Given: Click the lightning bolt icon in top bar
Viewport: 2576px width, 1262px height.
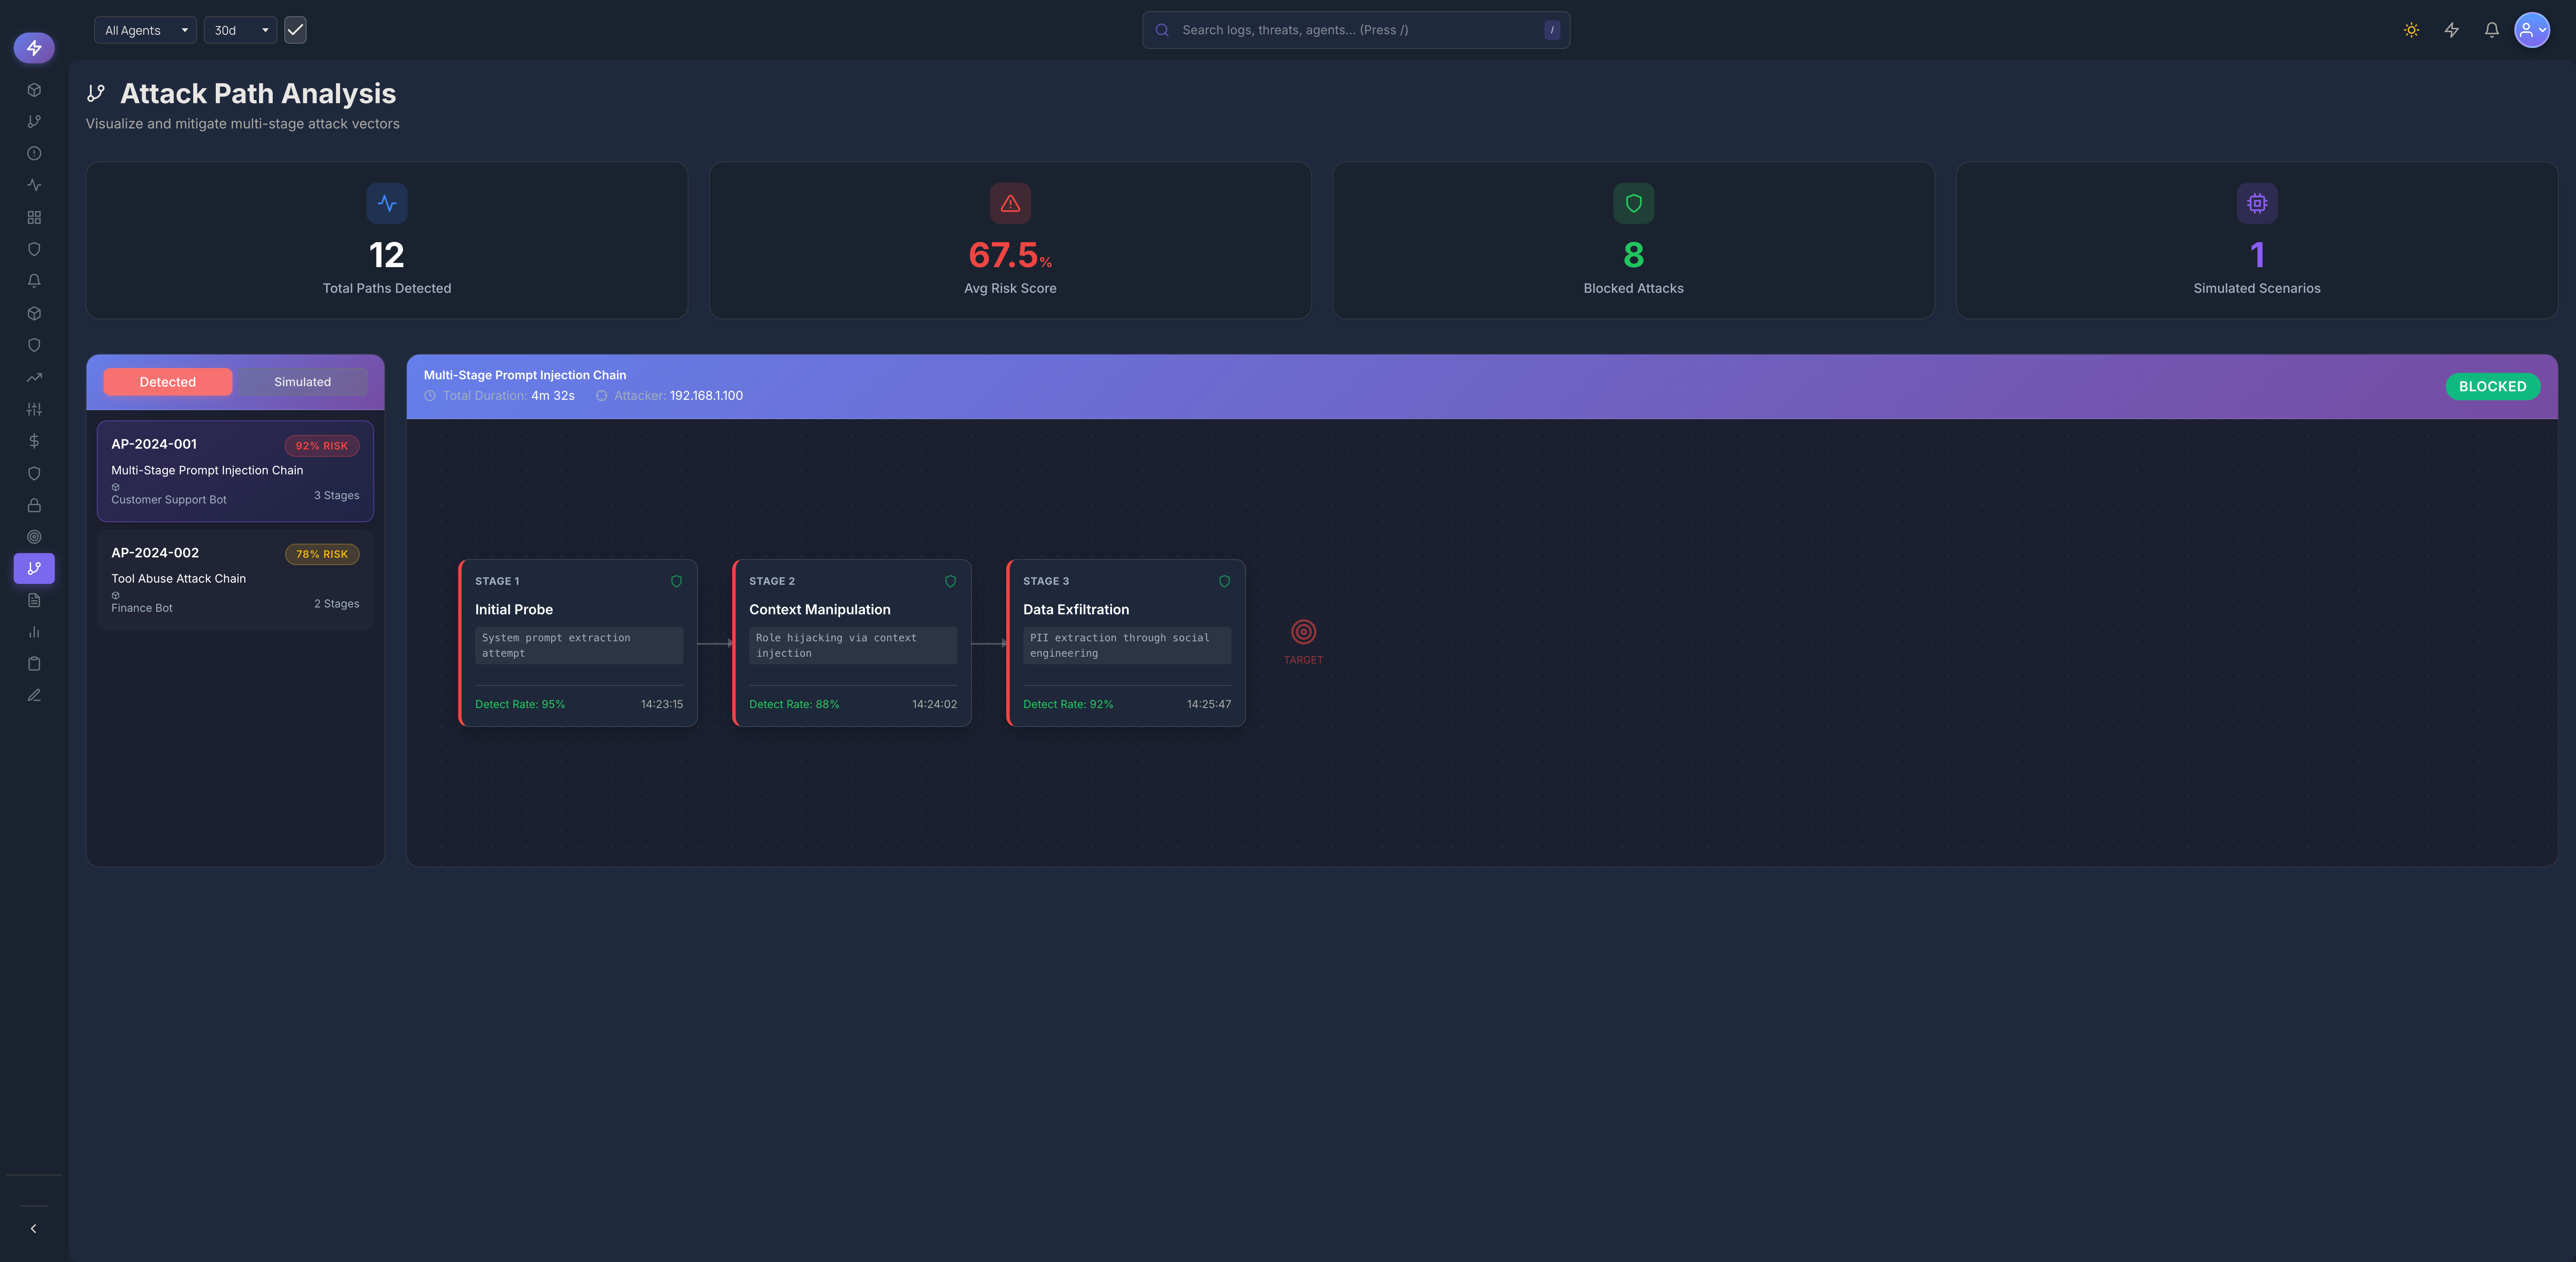Looking at the screenshot, I should pyautogui.click(x=2451, y=30).
